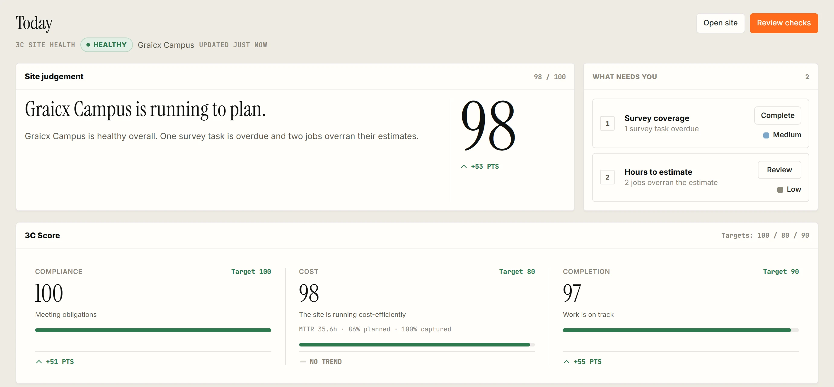
Task: Click the blue Medium priority swatch
Action: click(766, 135)
